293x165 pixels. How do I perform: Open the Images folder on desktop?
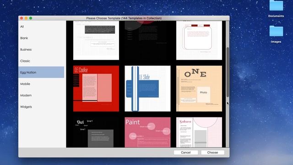[276, 34]
